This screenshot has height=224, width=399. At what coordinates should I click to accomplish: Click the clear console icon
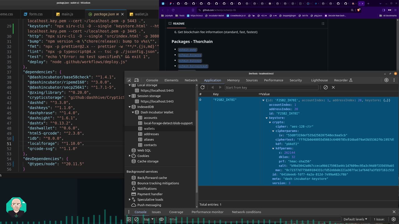click(x=136, y=219)
